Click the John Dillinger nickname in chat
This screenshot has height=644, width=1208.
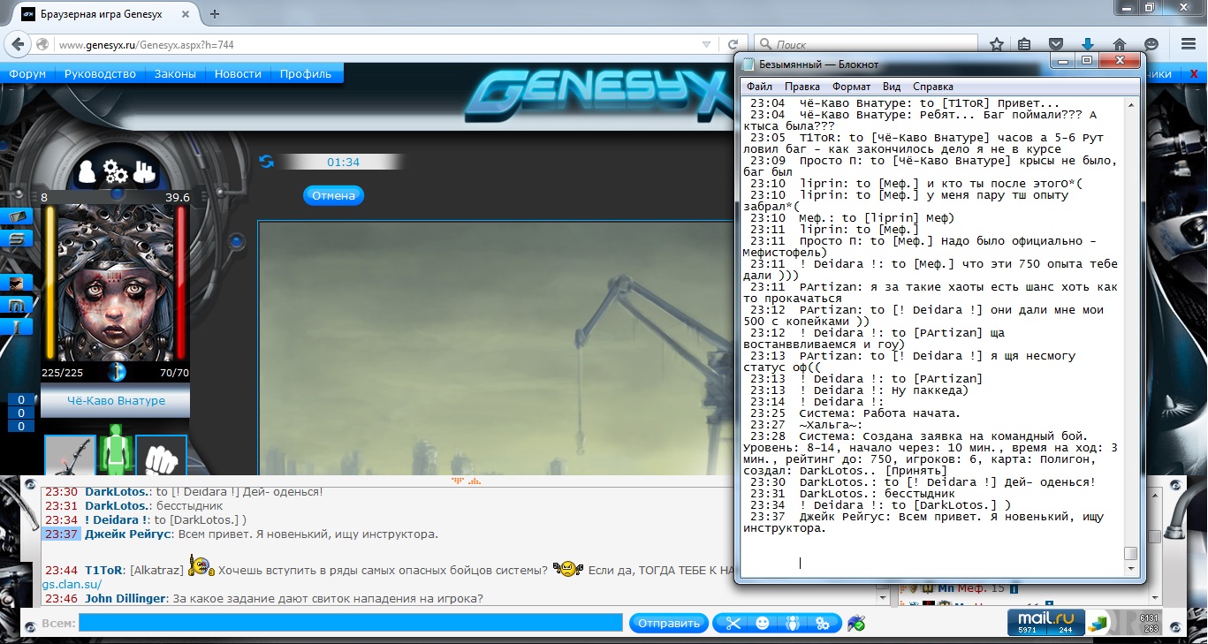pos(125,599)
